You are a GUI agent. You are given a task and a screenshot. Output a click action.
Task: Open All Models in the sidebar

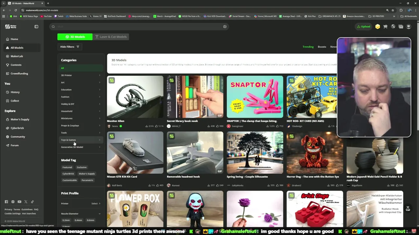[x=22, y=48]
